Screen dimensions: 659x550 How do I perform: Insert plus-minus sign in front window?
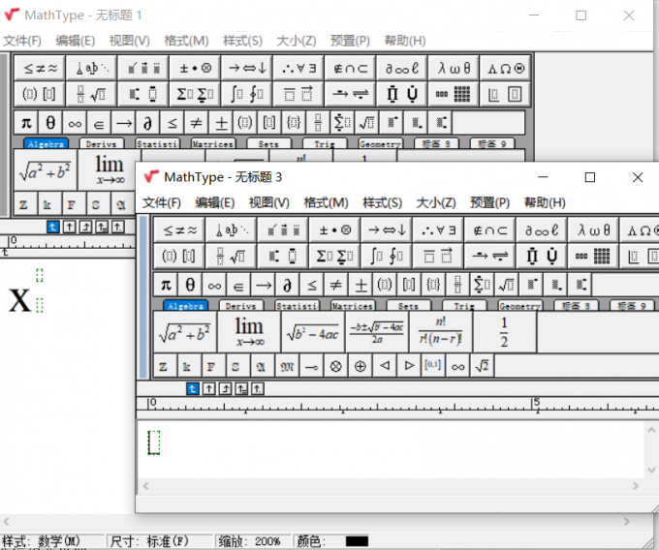click(361, 285)
